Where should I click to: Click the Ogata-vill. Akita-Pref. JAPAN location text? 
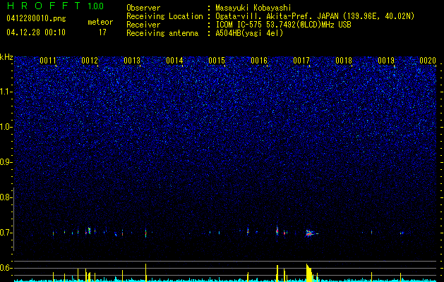(315, 16)
